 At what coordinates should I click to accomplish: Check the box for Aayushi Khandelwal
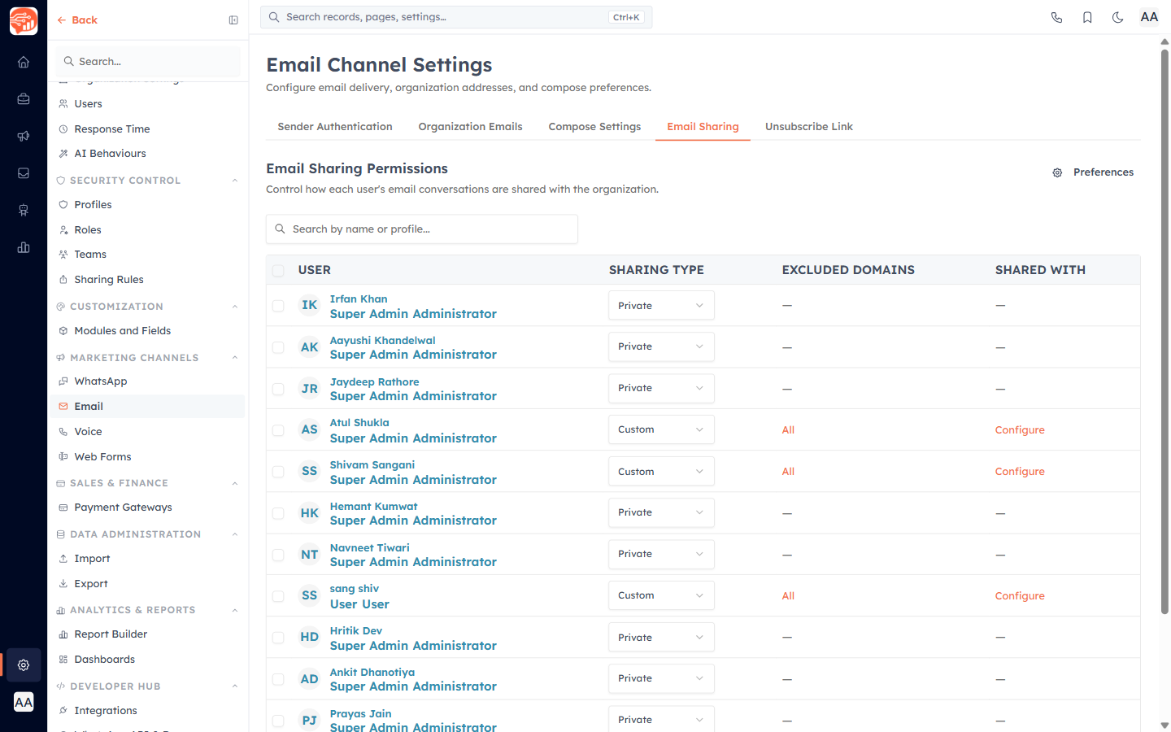click(x=278, y=347)
